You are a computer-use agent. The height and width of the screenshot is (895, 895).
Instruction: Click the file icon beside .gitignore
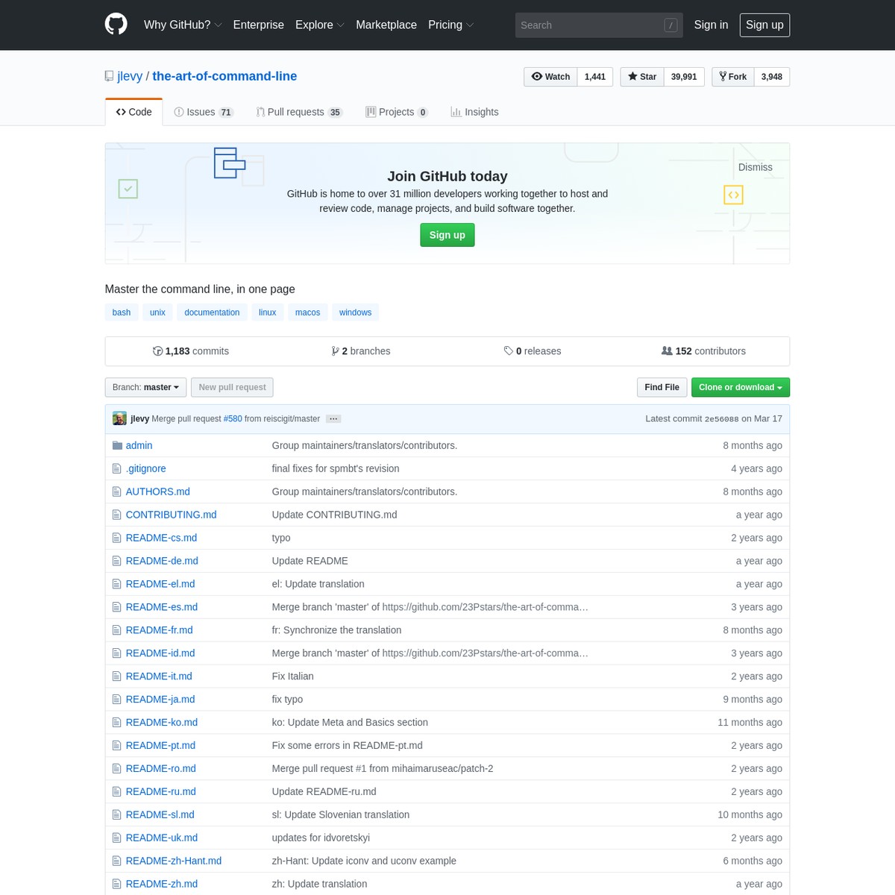pos(116,468)
